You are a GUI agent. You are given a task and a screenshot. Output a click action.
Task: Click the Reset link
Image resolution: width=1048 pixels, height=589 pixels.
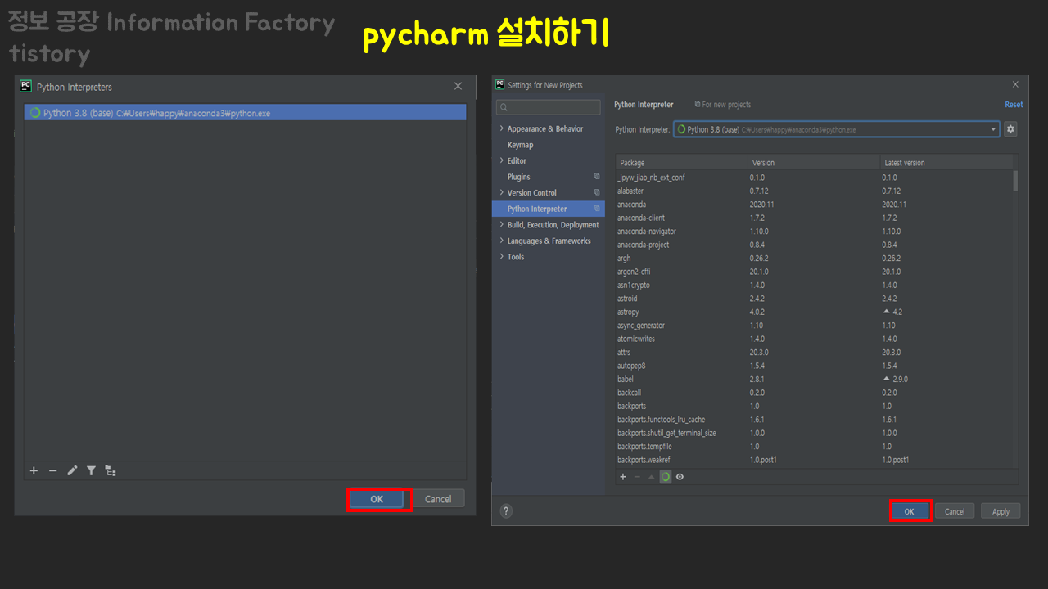point(1014,105)
